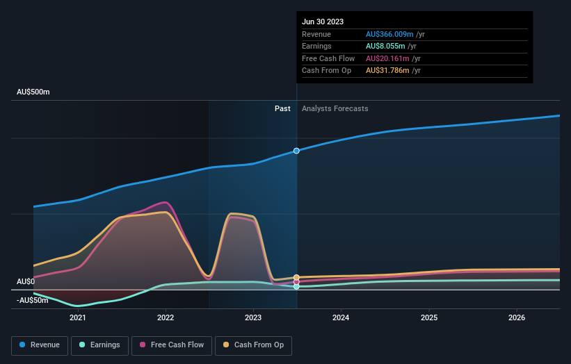Click the 2021 x-axis label

click(x=78, y=317)
